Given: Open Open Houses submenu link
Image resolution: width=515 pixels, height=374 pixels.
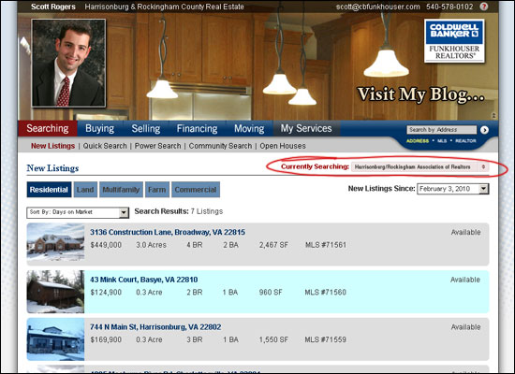Looking at the screenshot, I should tap(283, 146).
